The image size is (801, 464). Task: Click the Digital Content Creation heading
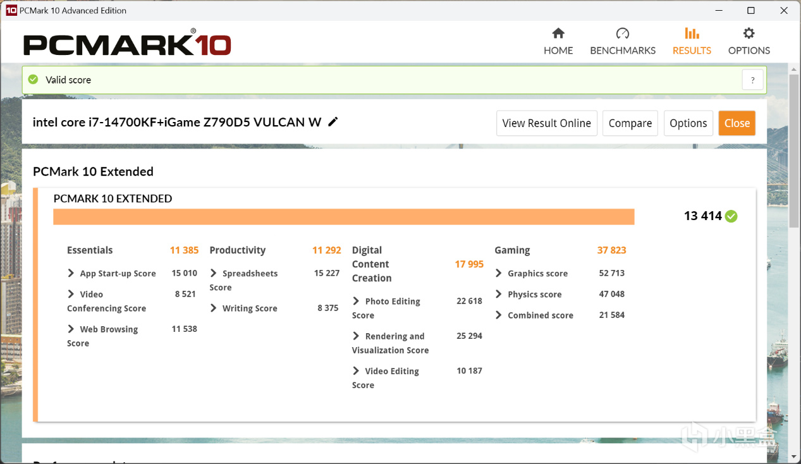[372, 264]
